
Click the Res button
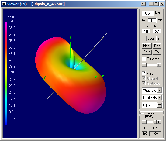coord(157,46)
